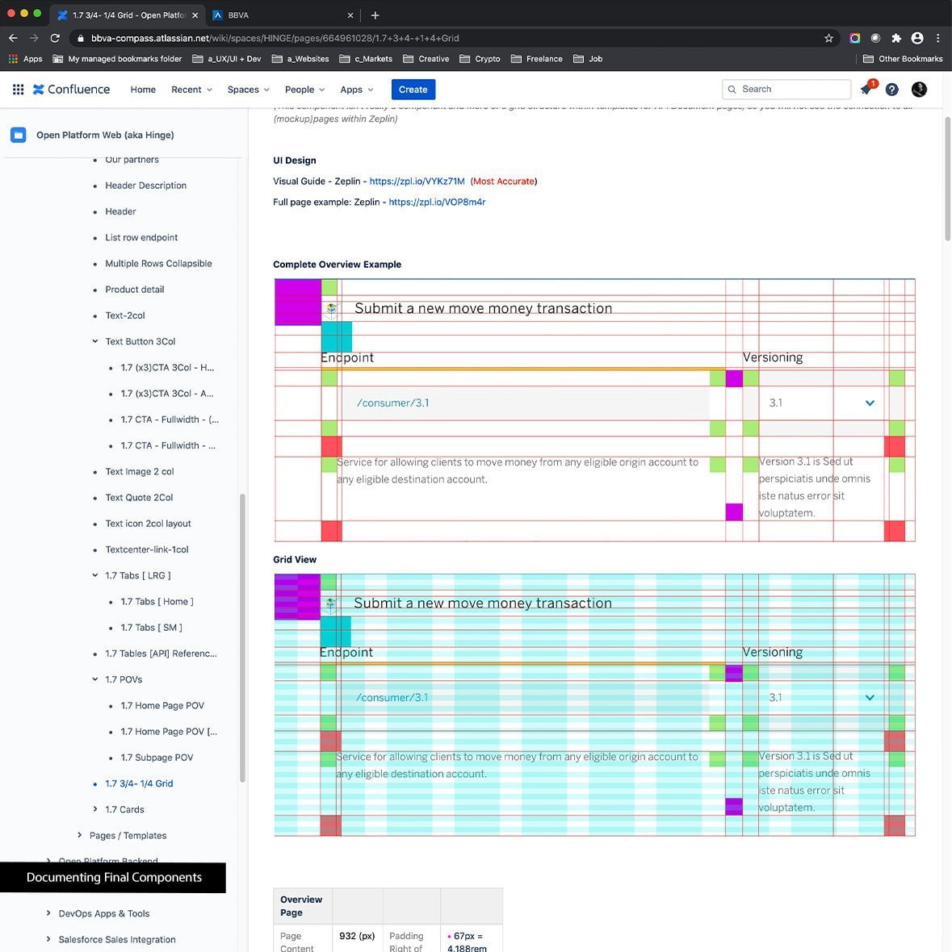The width and height of the screenshot is (952, 952).
Task: Open the Recent dropdown menu
Action: (191, 90)
